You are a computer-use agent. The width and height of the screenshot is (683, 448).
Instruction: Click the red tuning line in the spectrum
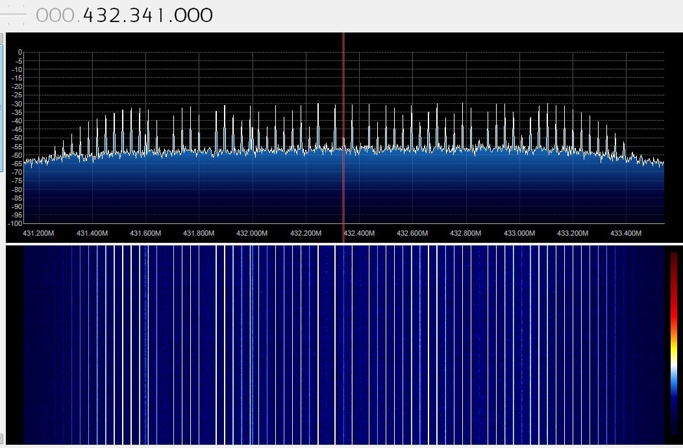pos(343,129)
